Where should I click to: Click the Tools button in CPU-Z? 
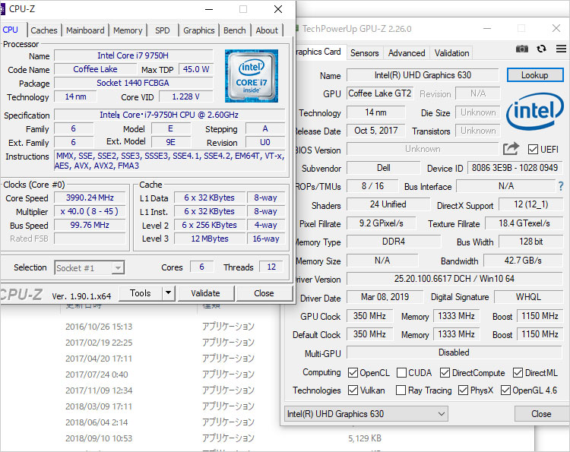click(x=141, y=293)
